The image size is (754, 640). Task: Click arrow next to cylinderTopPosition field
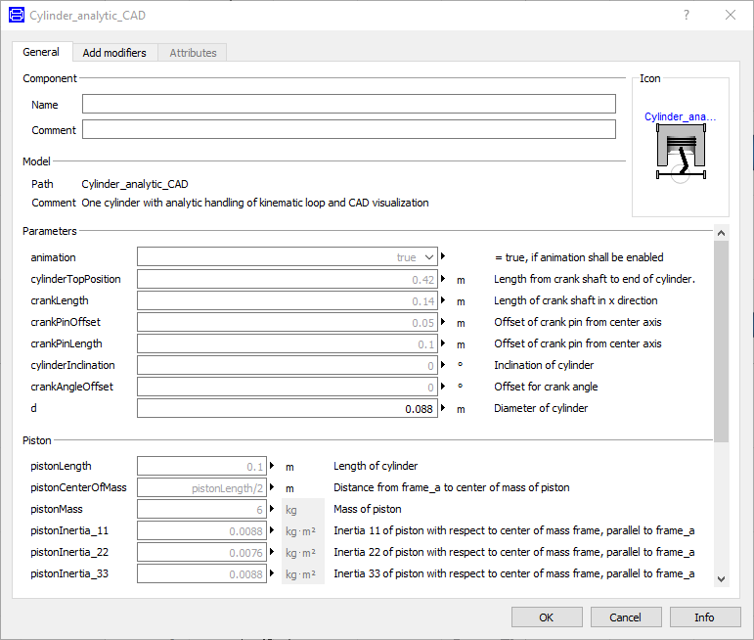(443, 279)
